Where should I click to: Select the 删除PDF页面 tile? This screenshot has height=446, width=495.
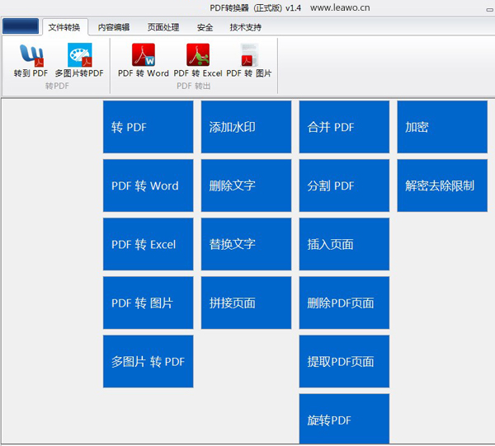click(x=344, y=303)
